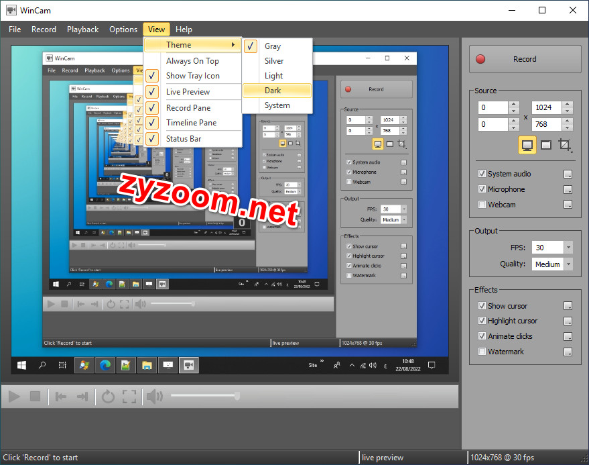589x465 pixels.
Task: Open Highlight cursor settings button
Action: click(568, 321)
